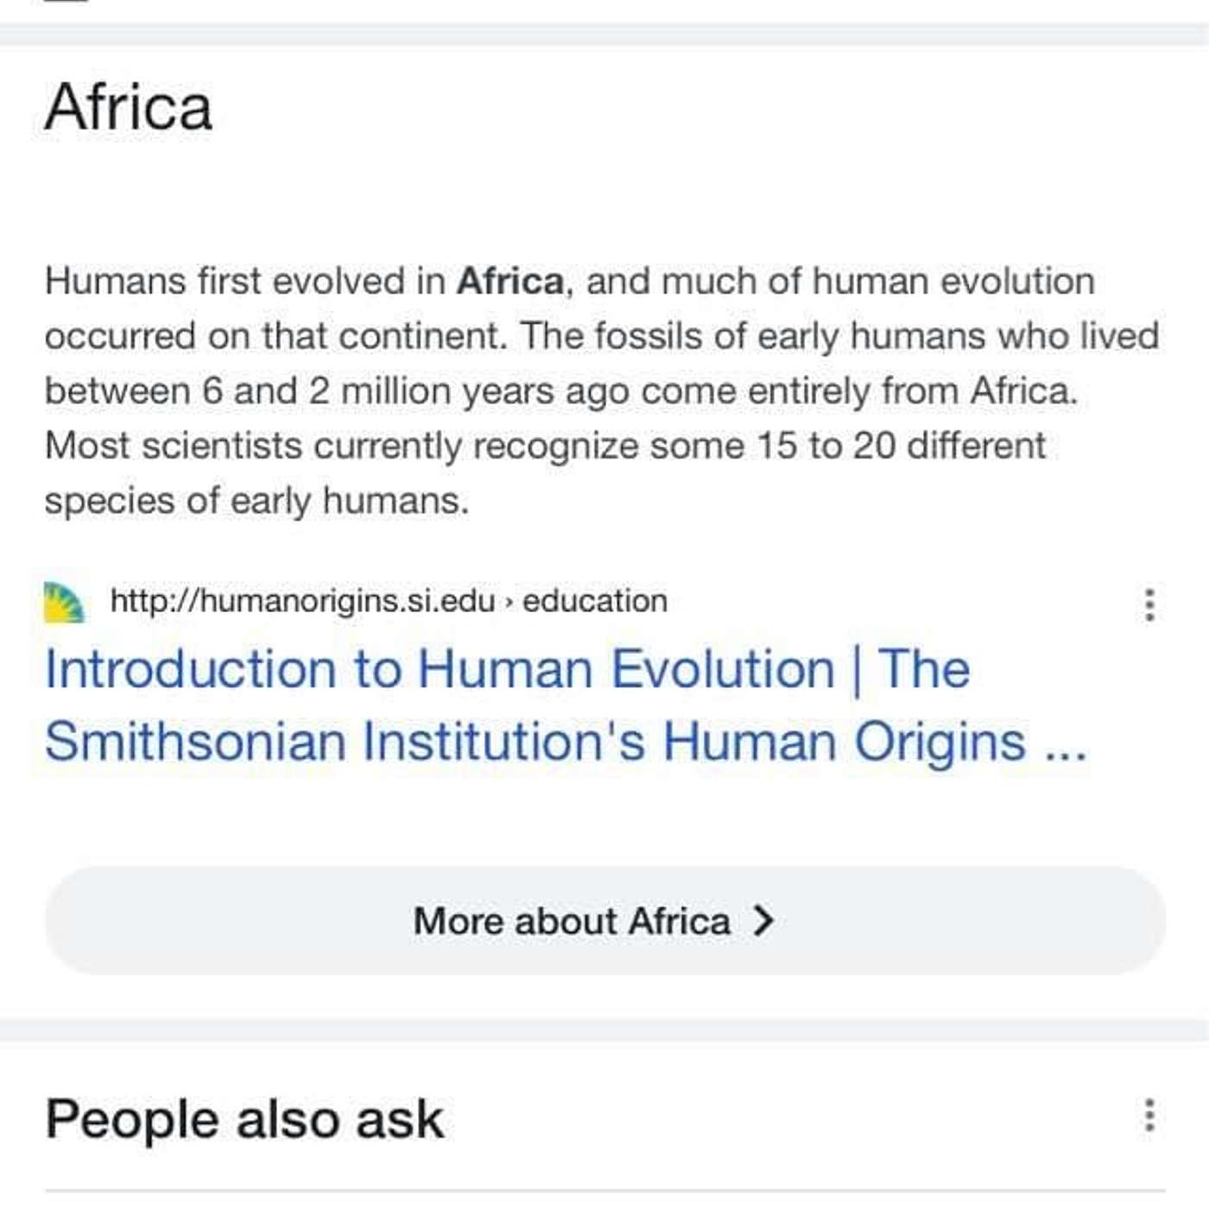Click the humanorigins.si.edu URL text
Image resolution: width=1209 pixels, height=1209 pixels.
point(303,600)
